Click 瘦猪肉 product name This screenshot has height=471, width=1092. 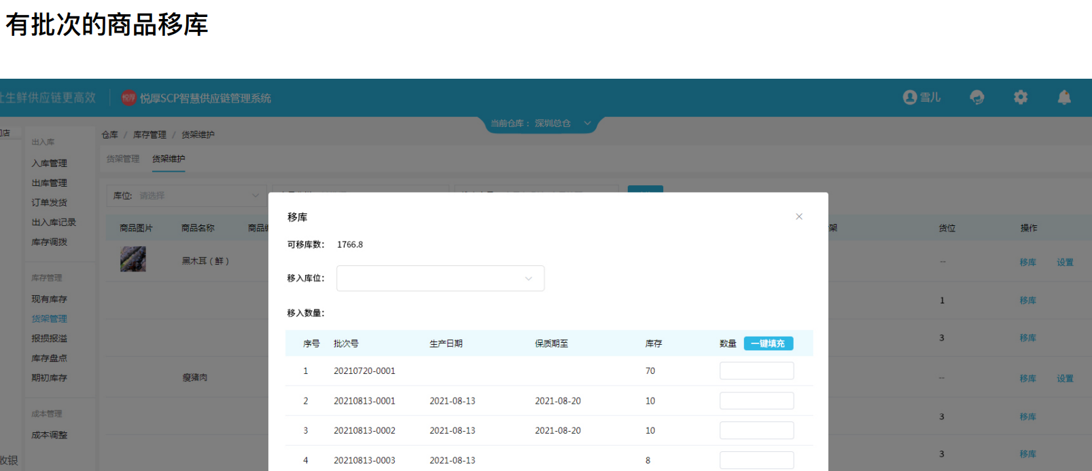pos(195,377)
